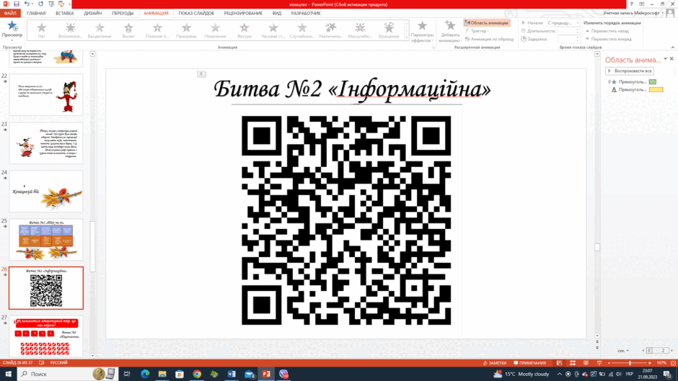Image resolution: width=678 pixels, height=381 pixels.
Task: Open the Триггер dropdown
Action: pos(477,31)
